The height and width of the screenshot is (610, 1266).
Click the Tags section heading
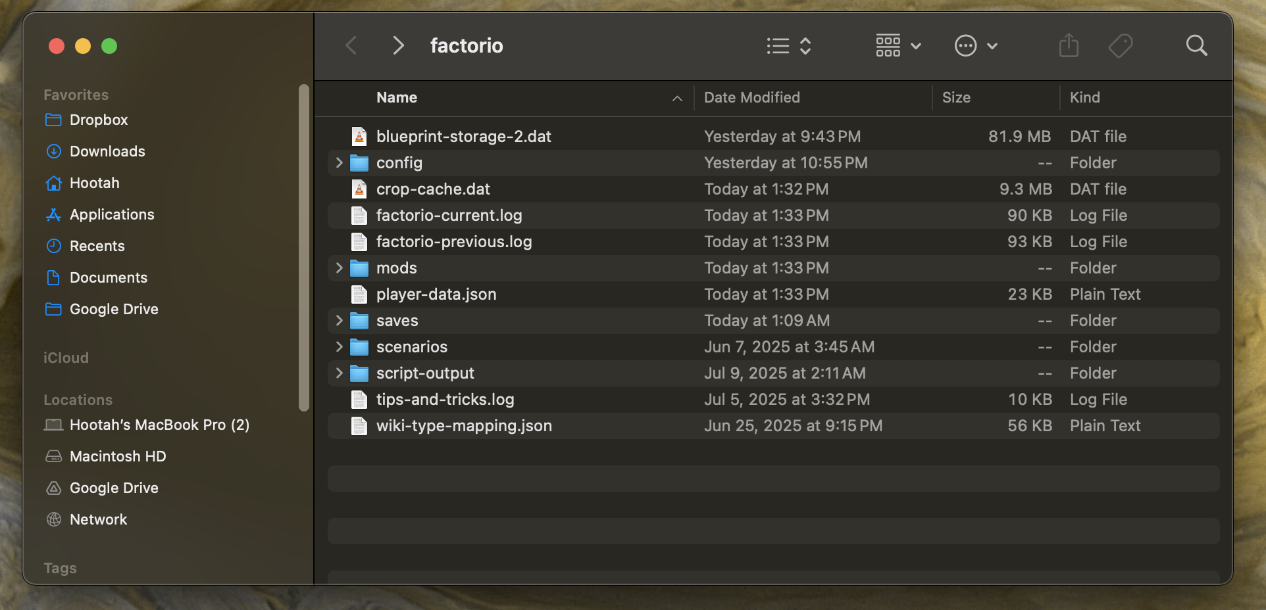coord(60,568)
